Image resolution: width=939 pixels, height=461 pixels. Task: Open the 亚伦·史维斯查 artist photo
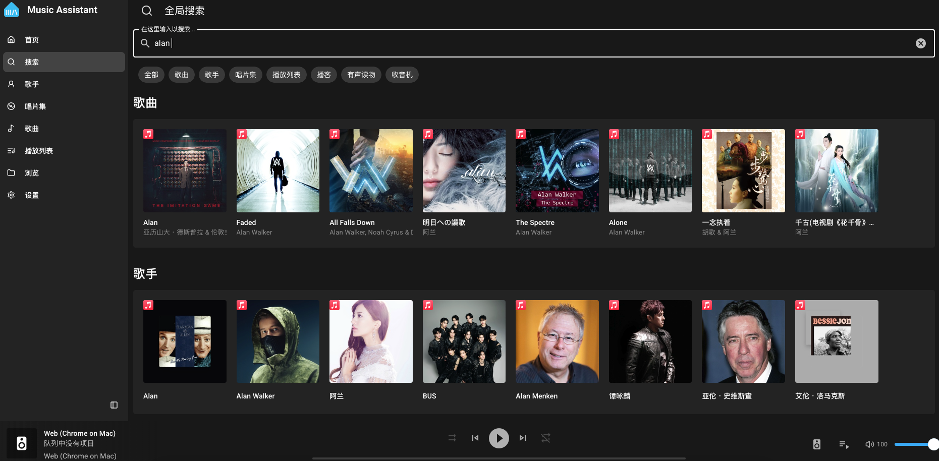coord(743,341)
